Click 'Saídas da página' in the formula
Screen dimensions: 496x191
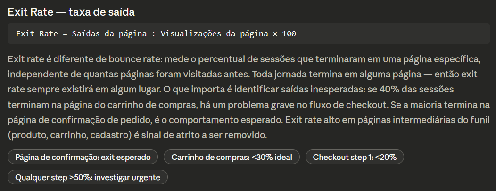pyautogui.click(x=109, y=34)
